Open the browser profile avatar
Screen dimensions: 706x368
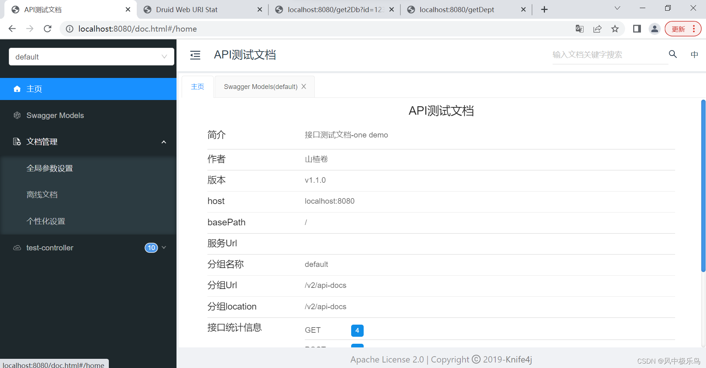click(x=655, y=29)
